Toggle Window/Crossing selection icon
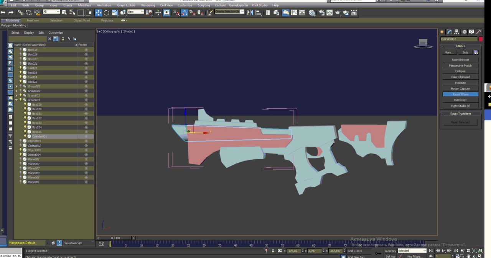Screen dimensions: 491x258 click(x=89, y=13)
